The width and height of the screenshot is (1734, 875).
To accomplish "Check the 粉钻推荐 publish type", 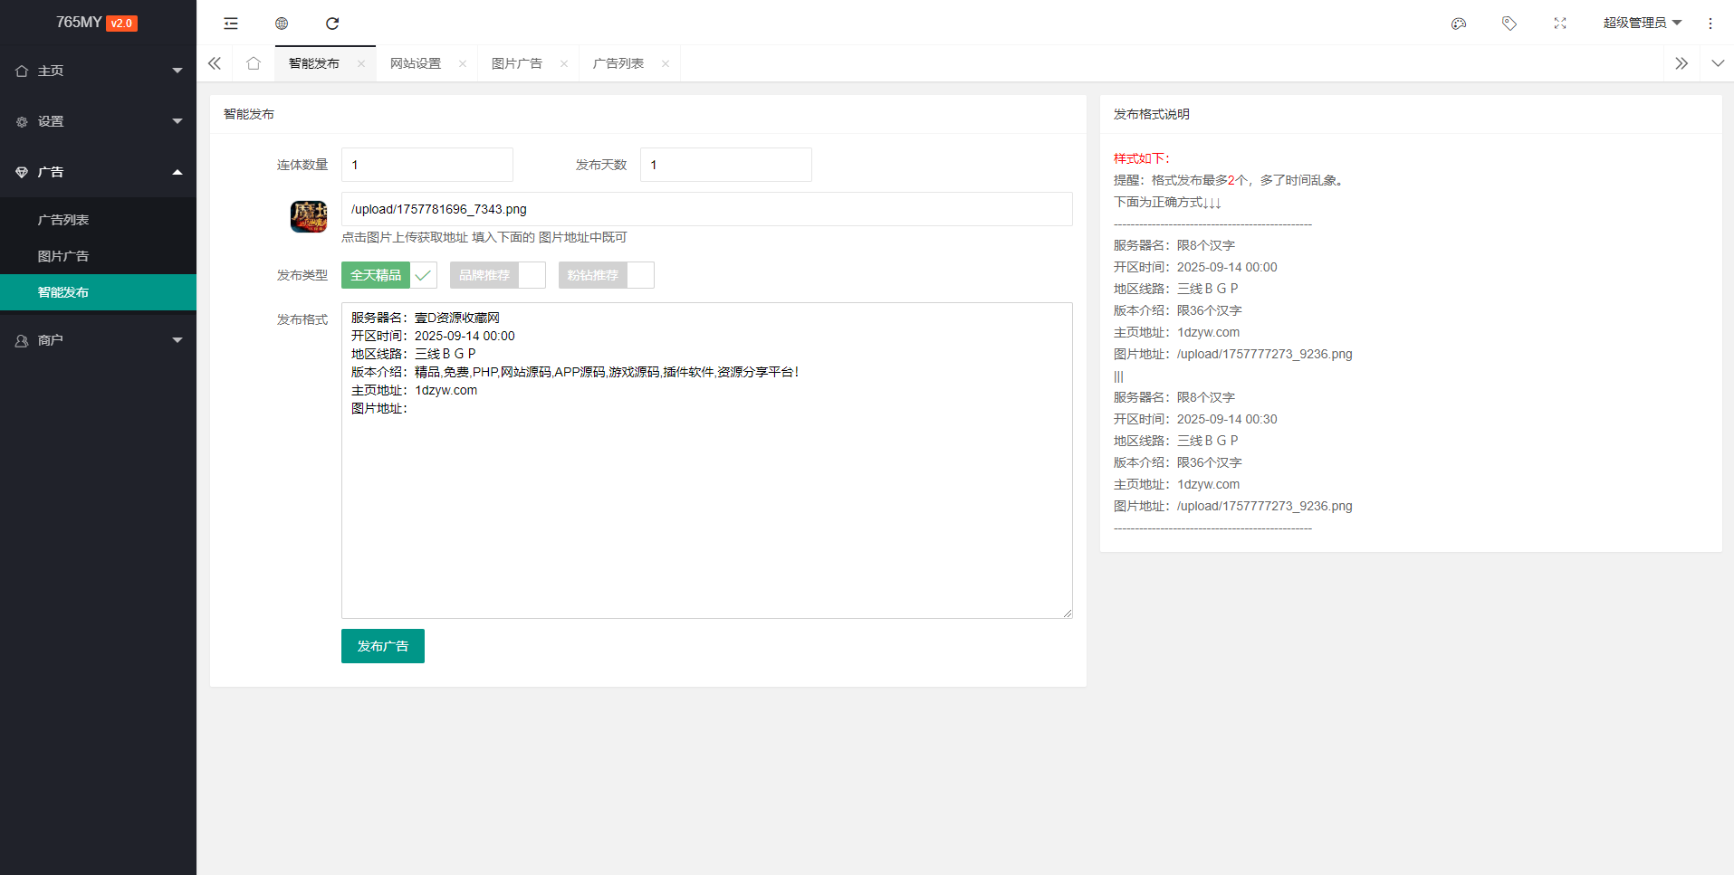I will coord(642,274).
